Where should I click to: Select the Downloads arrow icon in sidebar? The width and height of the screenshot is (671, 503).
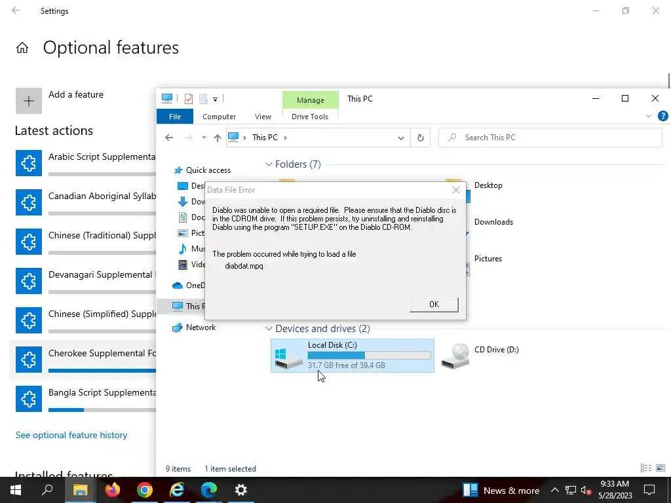pyautogui.click(x=183, y=202)
